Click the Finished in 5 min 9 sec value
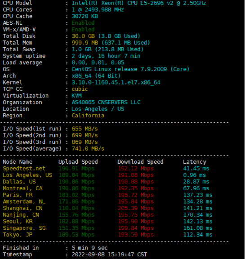245x259 pixels. tap(89, 248)
